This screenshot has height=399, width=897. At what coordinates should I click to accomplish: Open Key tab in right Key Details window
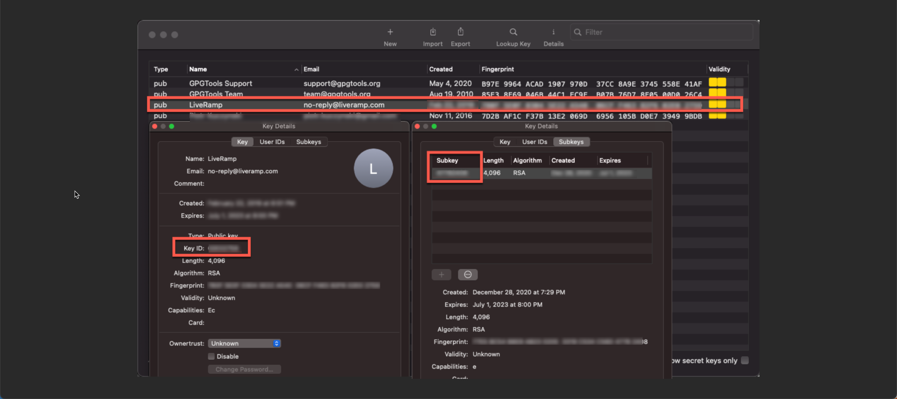point(505,142)
